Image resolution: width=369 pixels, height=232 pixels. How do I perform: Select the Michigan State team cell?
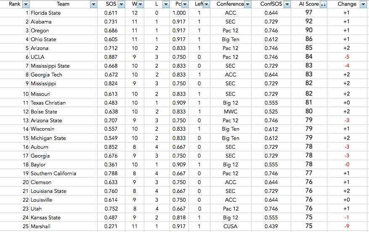(x=64, y=138)
